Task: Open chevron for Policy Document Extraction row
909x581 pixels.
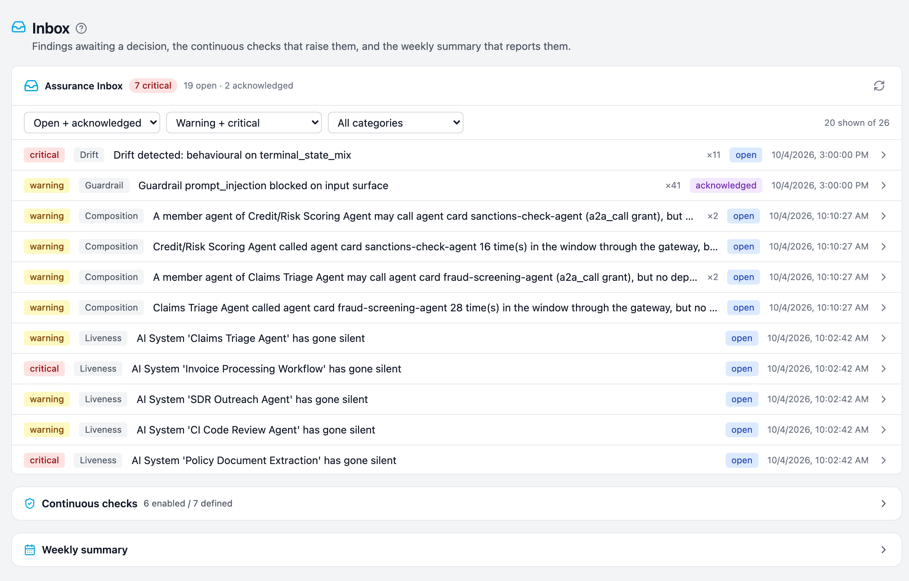Action: click(x=883, y=460)
